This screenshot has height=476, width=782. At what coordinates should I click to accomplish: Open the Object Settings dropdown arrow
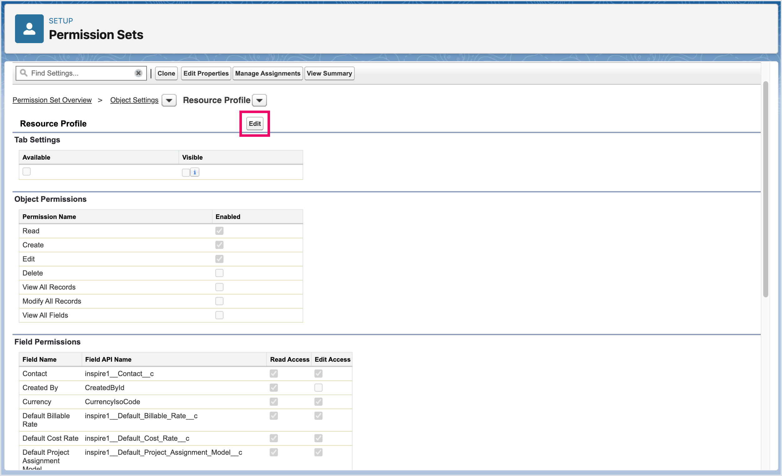pyautogui.click(x=169, y=101)
